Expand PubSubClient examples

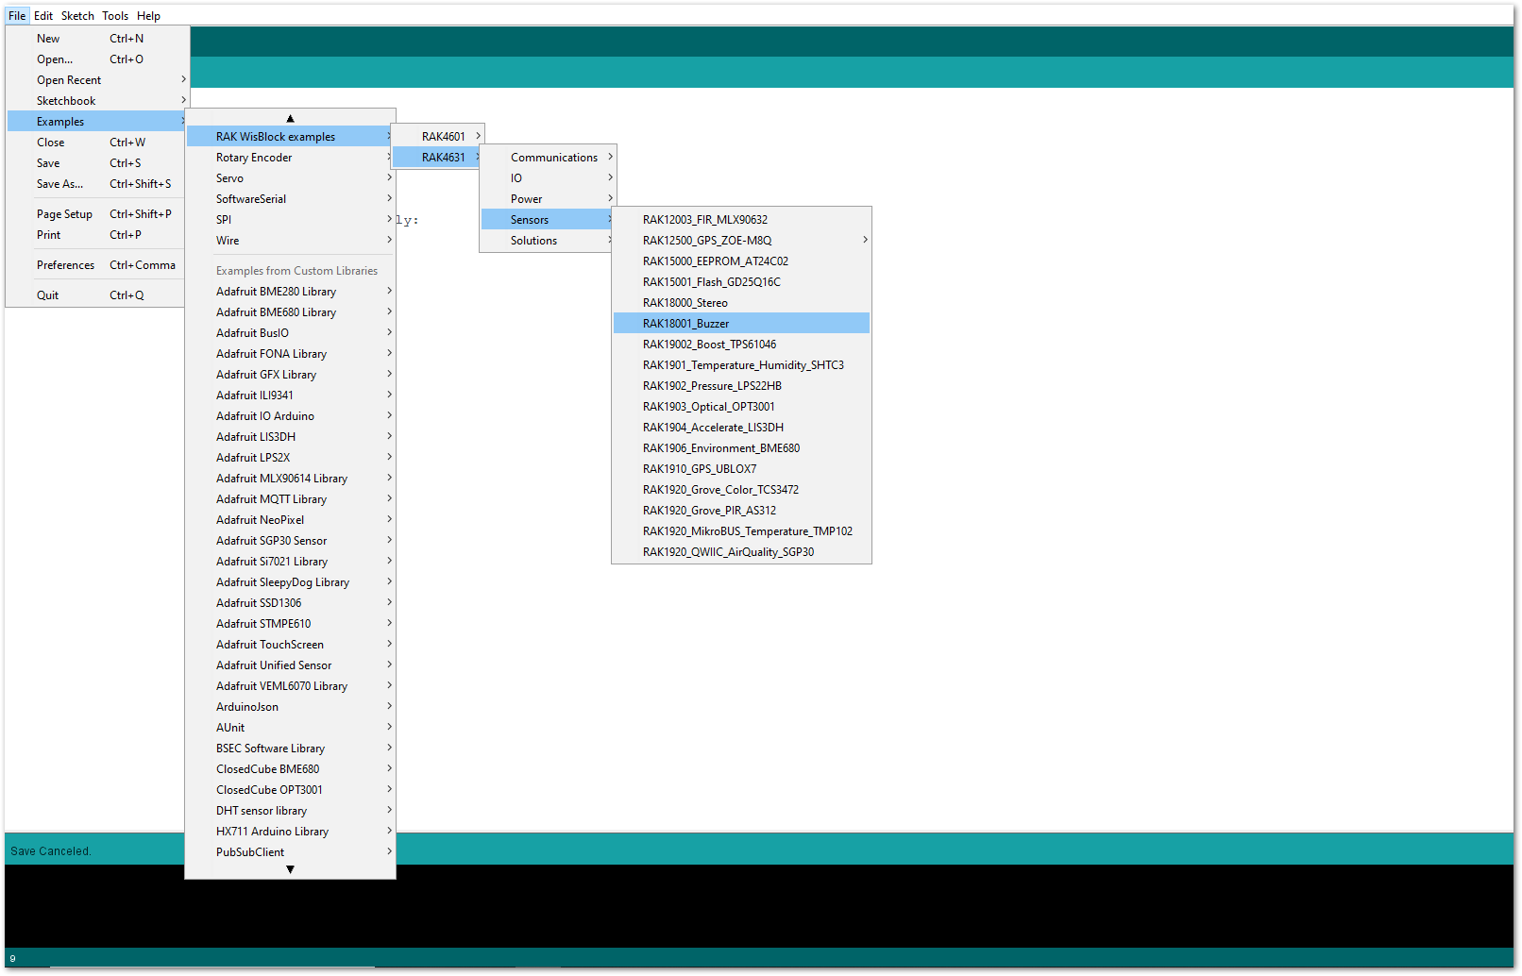pos(290,852)
